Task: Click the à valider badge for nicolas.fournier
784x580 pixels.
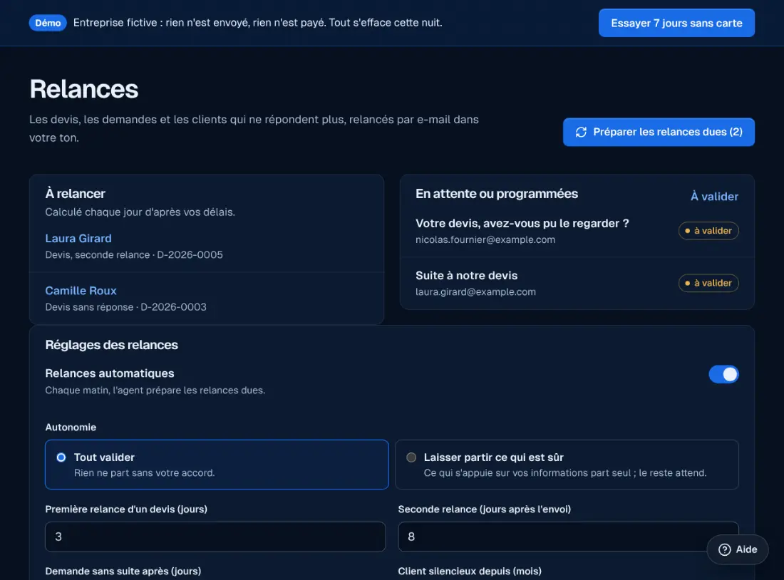Action: tap(708, 230)
